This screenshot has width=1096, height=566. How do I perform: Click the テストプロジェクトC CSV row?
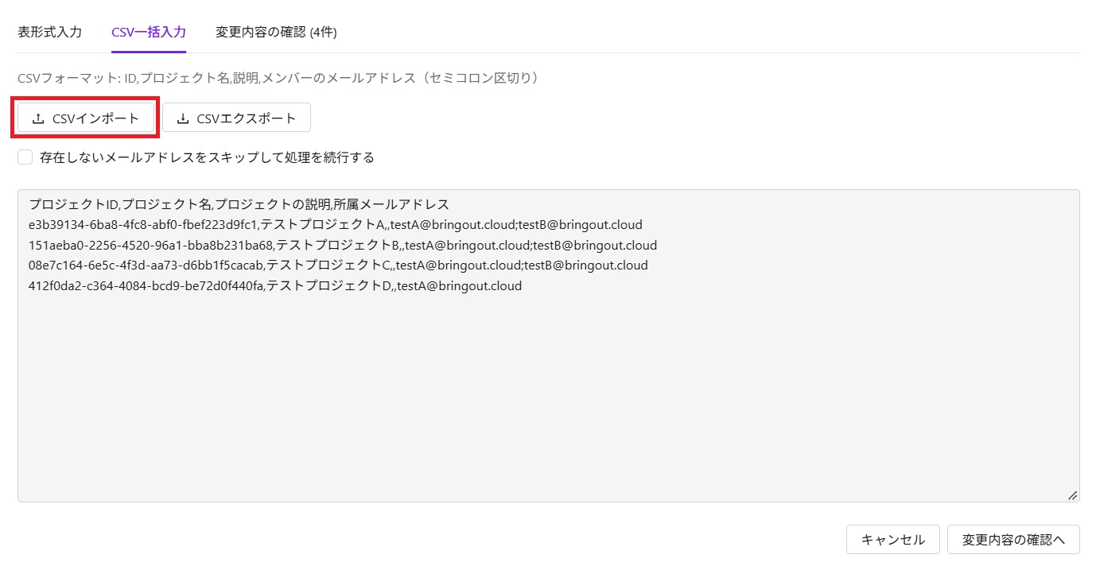click(338, 266)
